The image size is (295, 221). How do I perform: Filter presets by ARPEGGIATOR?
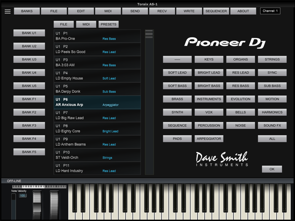click(209, 138)
